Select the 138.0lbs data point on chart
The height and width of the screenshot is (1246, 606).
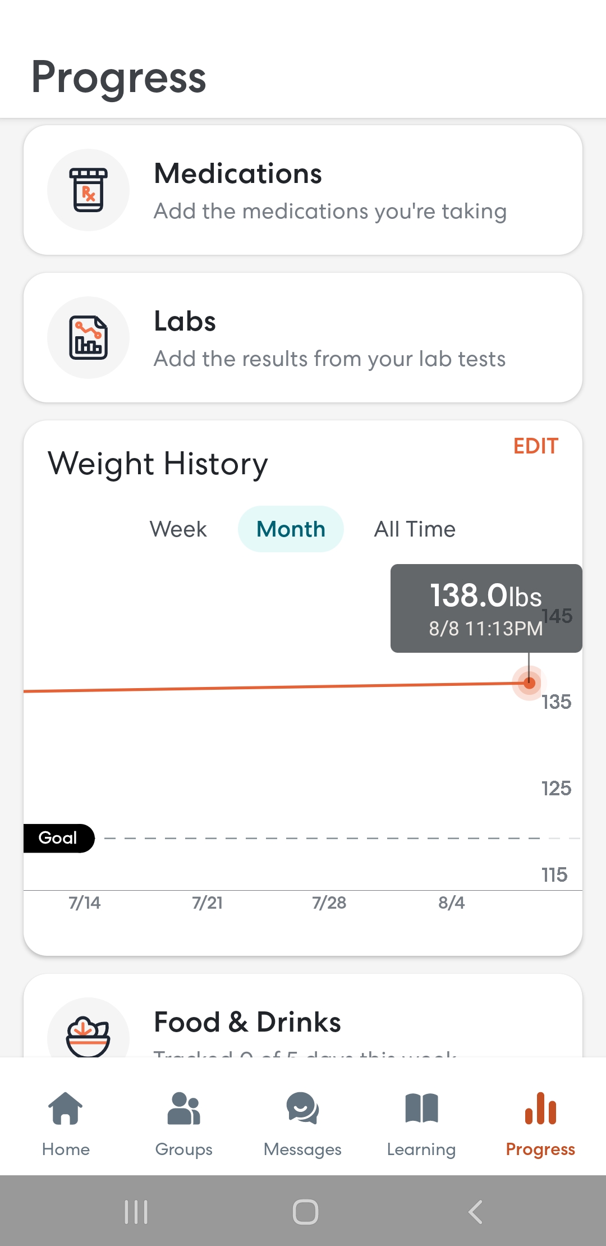tap(529, 682)
